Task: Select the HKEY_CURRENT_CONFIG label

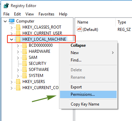Action: [x=41, y=88]
